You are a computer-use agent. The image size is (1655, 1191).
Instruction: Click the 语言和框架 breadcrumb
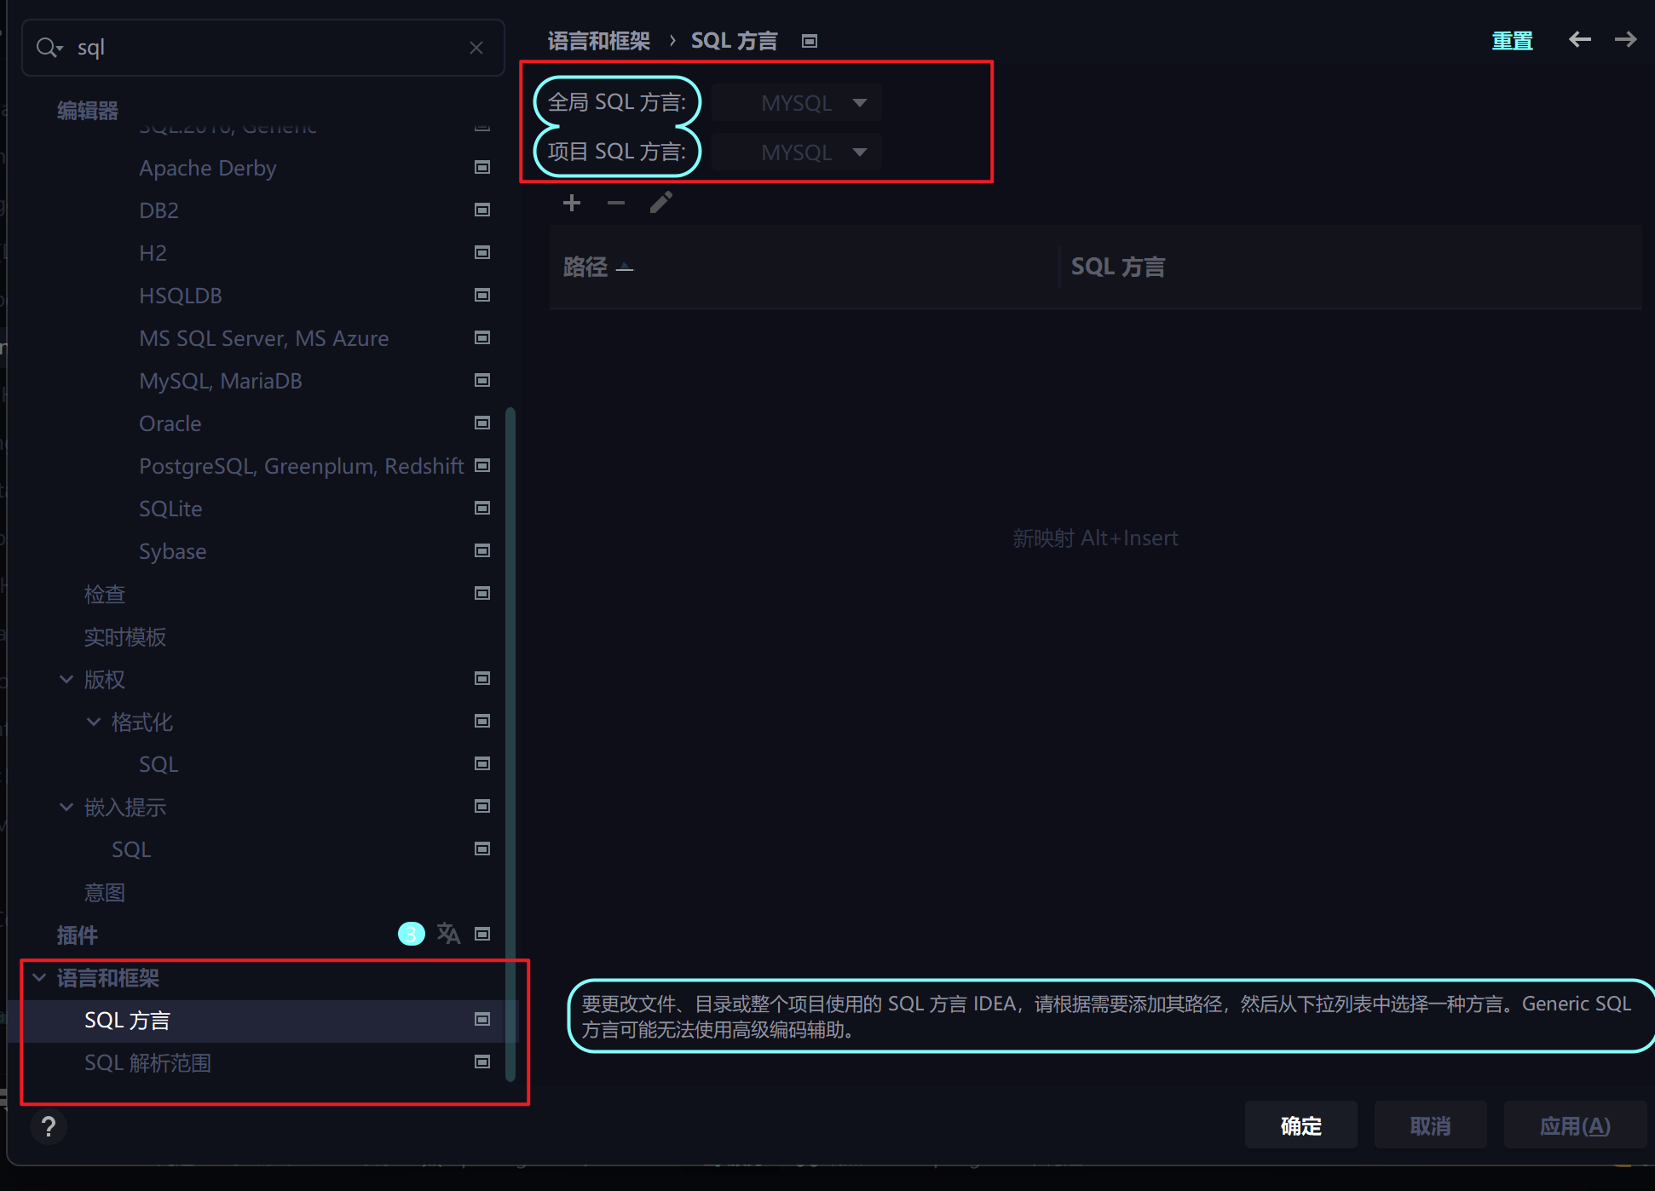[x=598, y=41]
